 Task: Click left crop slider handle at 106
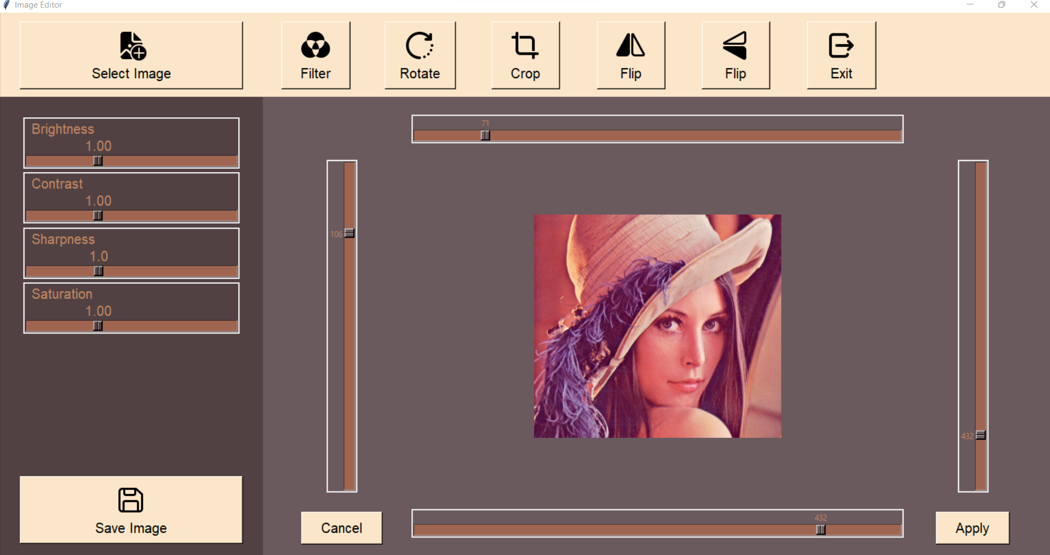click(x=349, y=233)
